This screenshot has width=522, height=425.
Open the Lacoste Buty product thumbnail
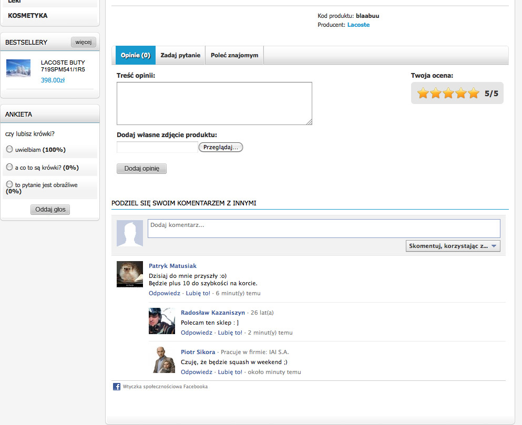pyautogui.click(x=18, y=68)
